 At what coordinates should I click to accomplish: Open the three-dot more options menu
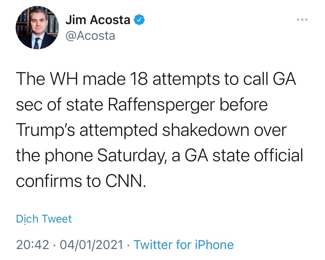302,20
